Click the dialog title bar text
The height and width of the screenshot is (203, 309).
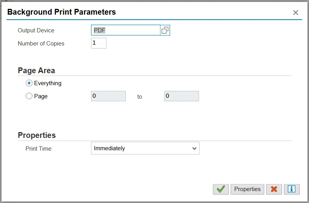(x=62, y=12)
